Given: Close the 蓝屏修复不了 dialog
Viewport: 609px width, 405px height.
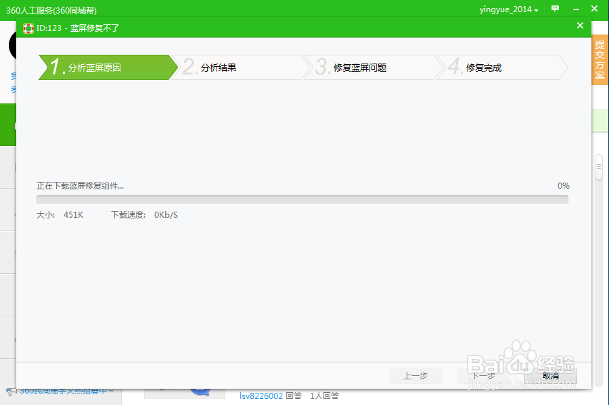Looking at the screenshot, I should click(580, 26).
